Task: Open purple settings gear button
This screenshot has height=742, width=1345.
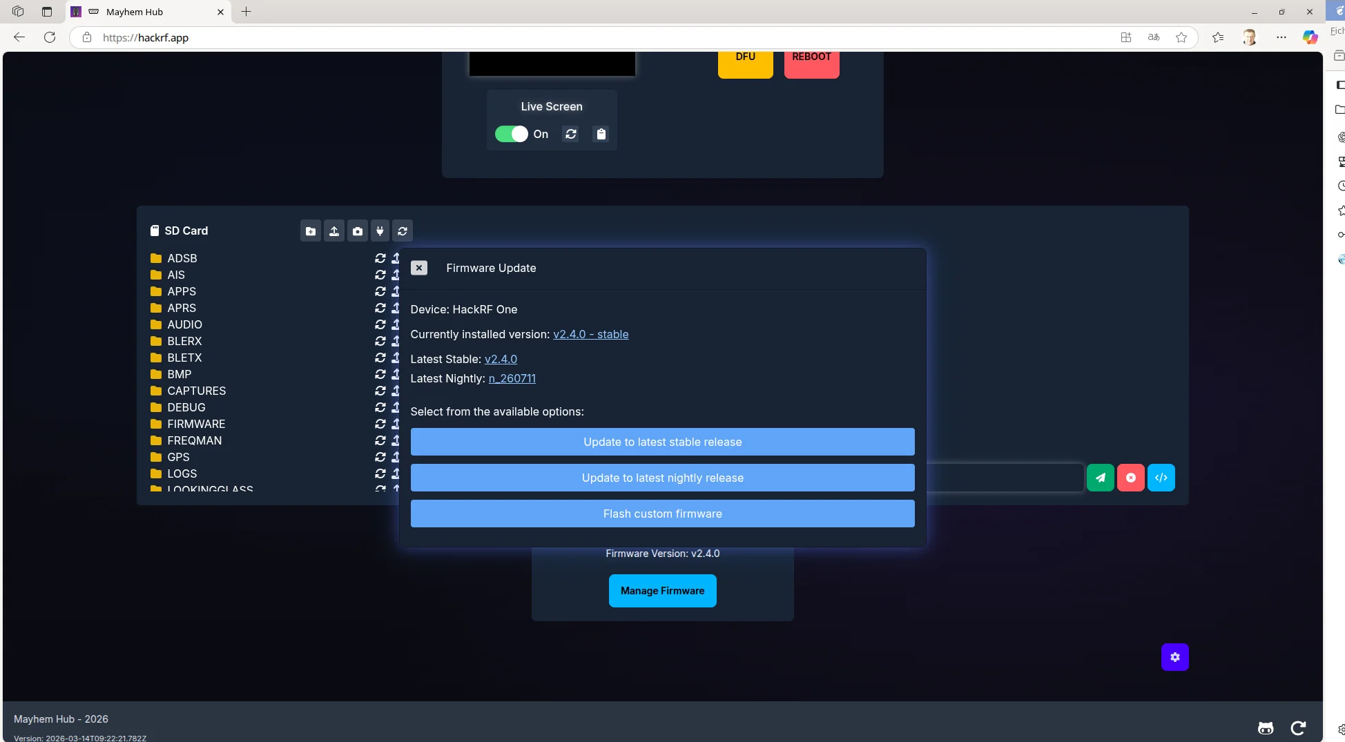Action: [1175, 657]
